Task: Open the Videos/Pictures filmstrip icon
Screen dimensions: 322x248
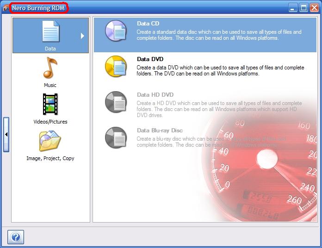Action: (x=50, y=104)
